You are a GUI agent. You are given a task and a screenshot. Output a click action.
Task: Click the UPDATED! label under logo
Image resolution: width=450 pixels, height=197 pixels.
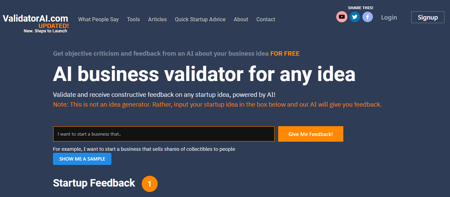(x=54, y=26)
